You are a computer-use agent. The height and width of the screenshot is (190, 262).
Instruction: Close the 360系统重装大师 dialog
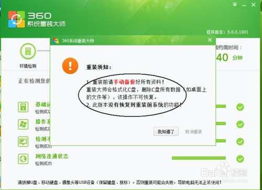pos(210,40)
